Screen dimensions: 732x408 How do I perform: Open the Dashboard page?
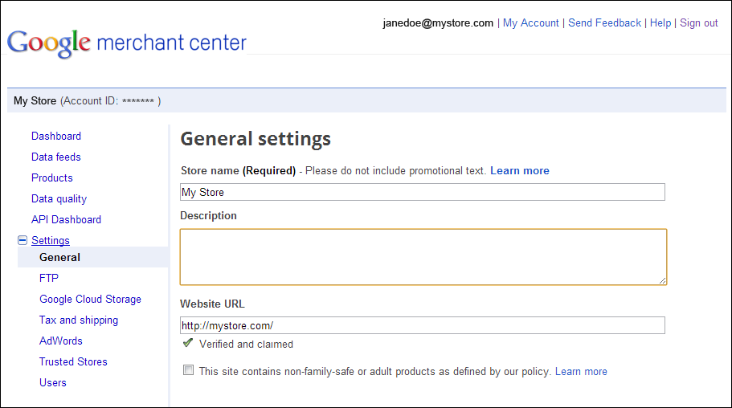(x=56, y=137)
